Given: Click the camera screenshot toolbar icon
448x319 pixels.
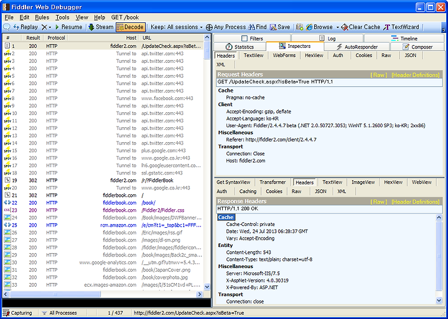Looking at the screenshot, I should click(x=299, y=27).
